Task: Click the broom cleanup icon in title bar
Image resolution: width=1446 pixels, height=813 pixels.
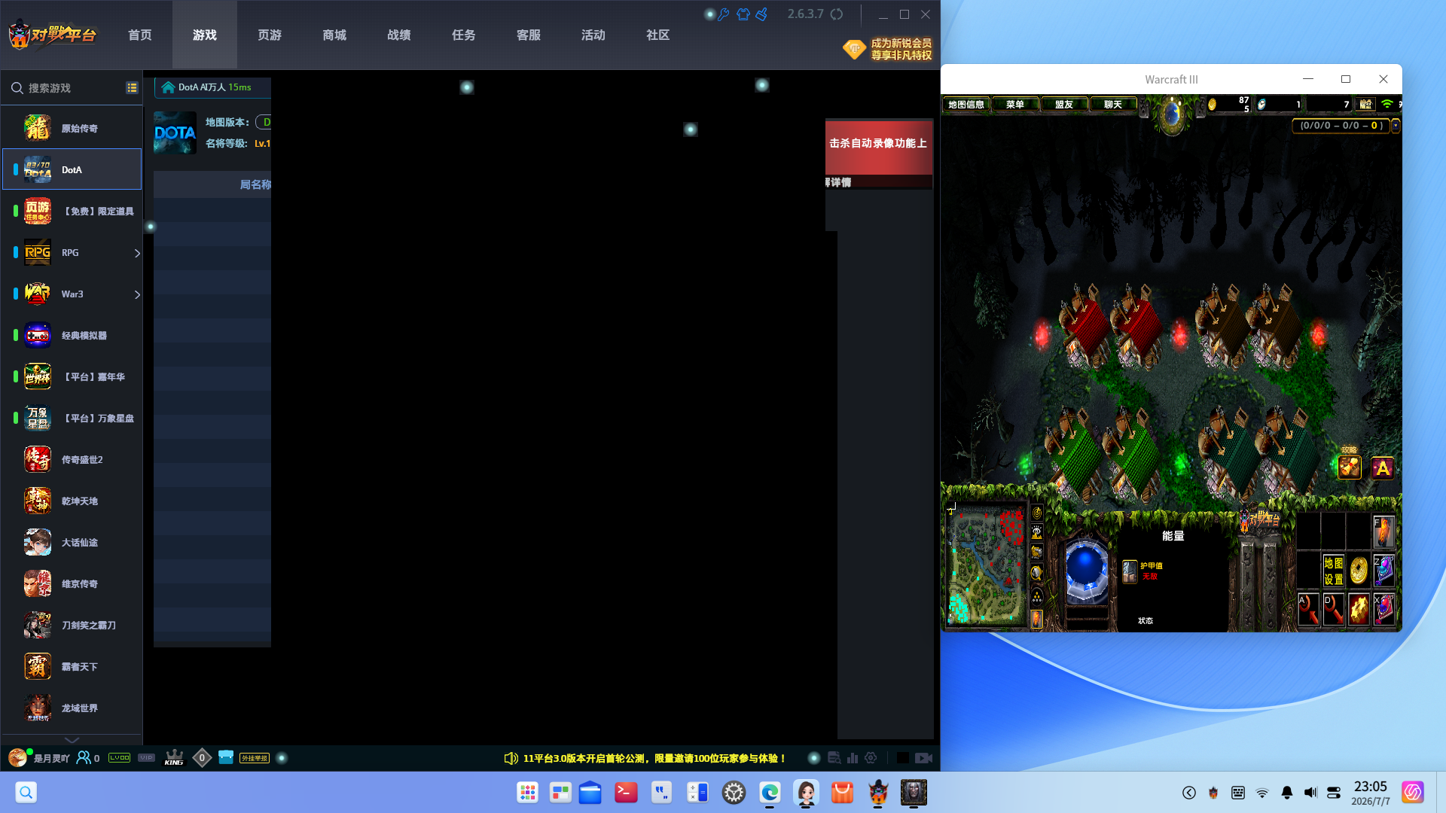Action: 762,14
